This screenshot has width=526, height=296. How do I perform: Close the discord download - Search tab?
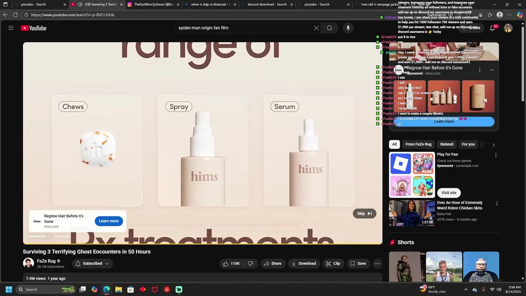[x=292, y=5]
